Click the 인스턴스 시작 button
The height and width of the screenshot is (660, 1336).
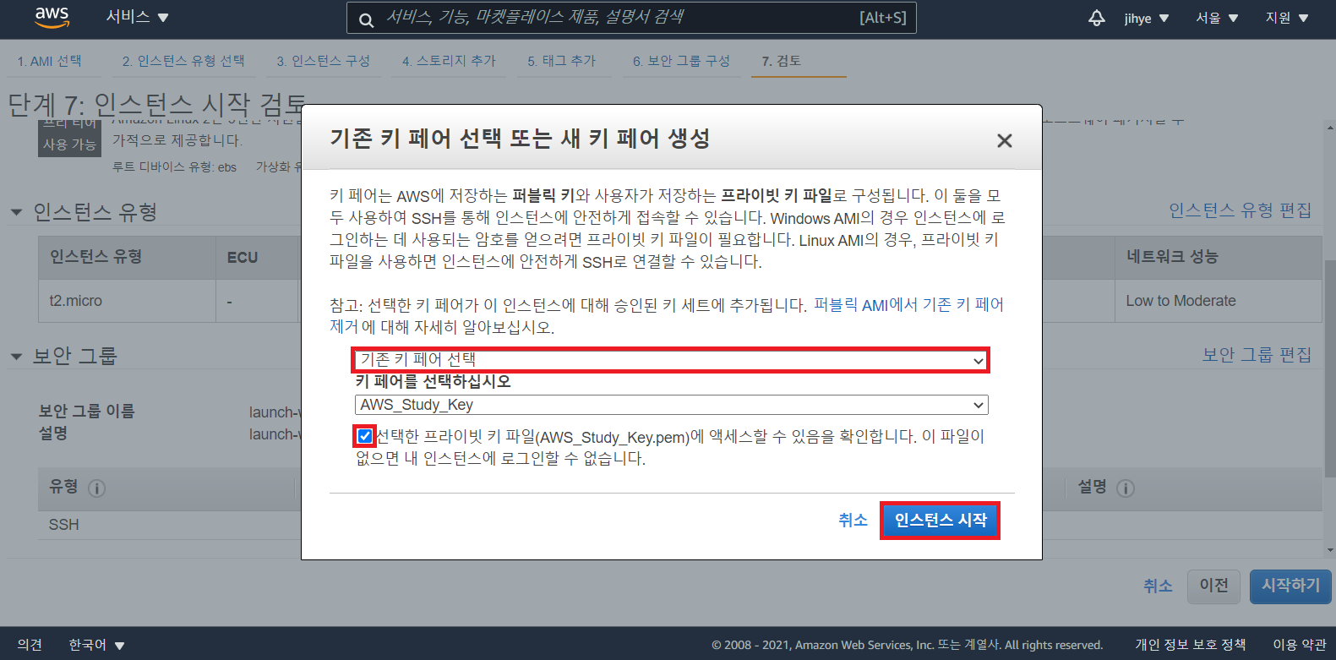tap(940, 521)
